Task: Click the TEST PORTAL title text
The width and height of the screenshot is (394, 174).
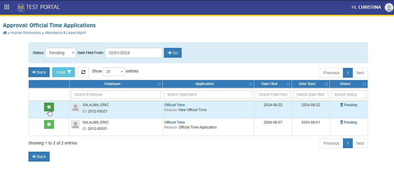Action: click(x=43, y=7)
